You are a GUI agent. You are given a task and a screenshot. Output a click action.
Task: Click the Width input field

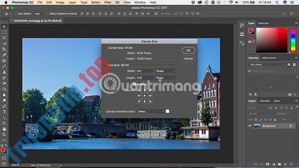pos(145,71)
